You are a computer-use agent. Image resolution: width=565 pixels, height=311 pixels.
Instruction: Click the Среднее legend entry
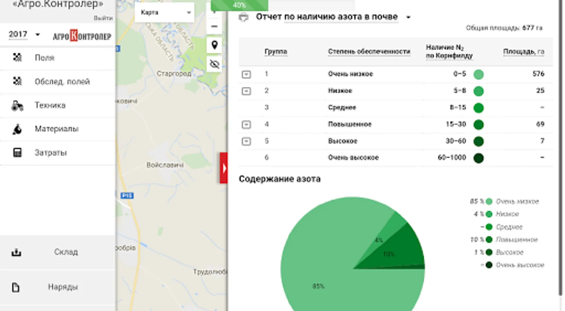tap(501, 227)
